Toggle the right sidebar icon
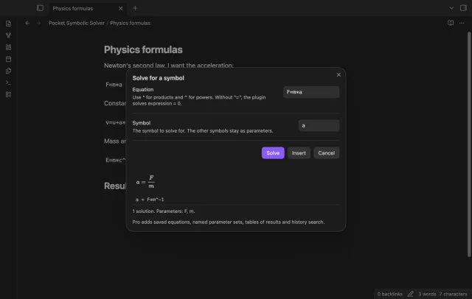472x299 pixels. click(463, 8)
